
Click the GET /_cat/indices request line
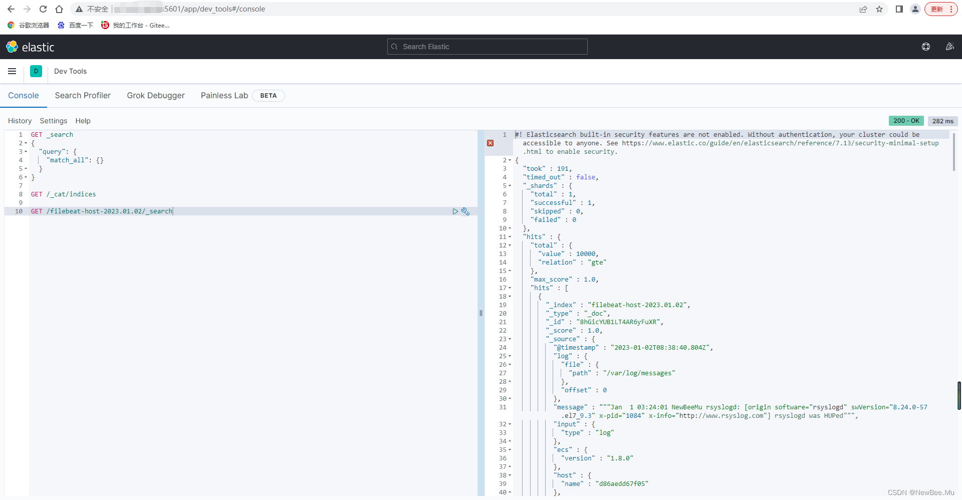coord(64,194)
